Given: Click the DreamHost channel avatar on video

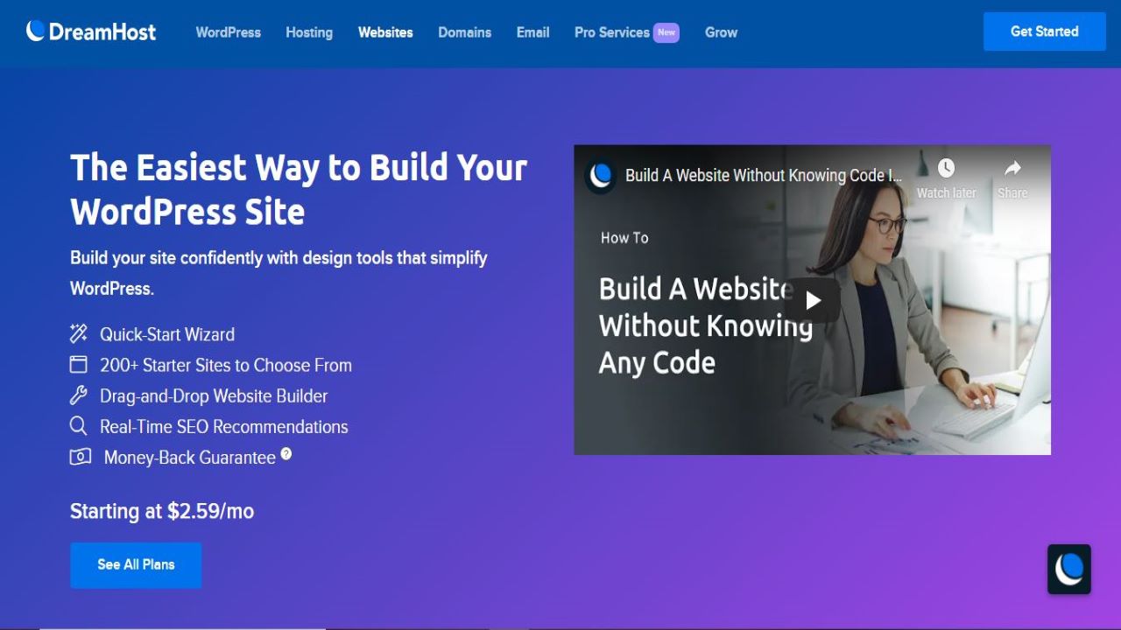Looking at the screenshot, I should (601, 175).
